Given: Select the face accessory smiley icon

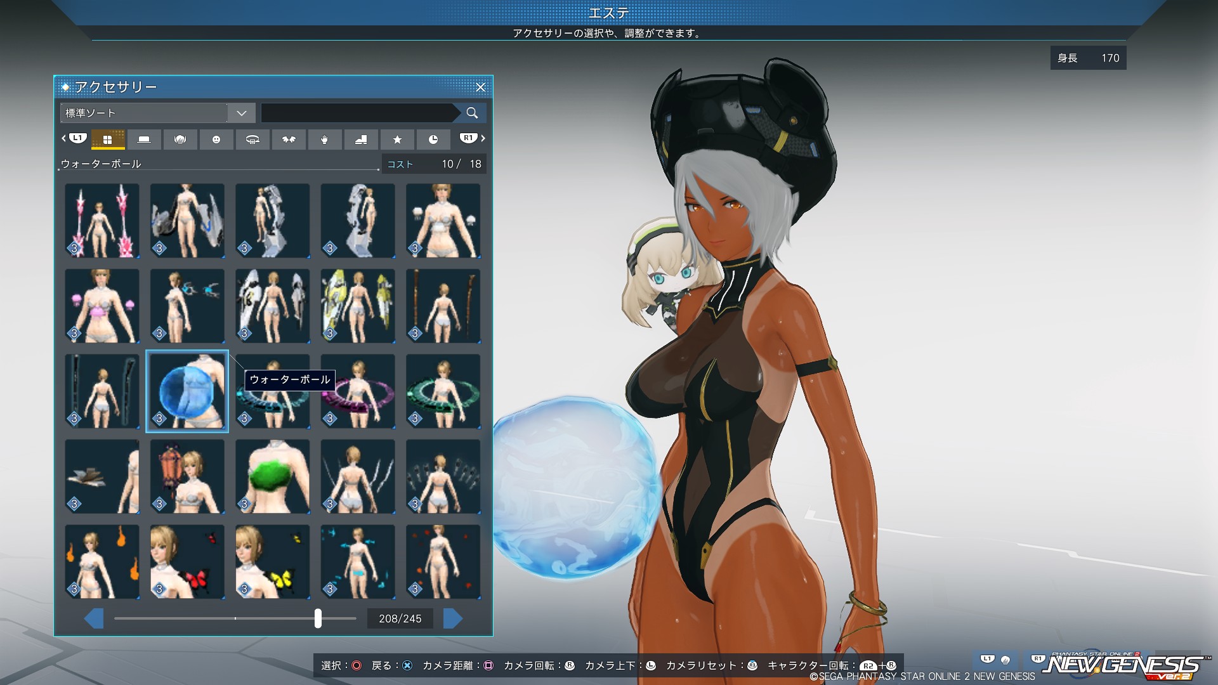Looking at the screenshot, I should (x=216, y=140).
